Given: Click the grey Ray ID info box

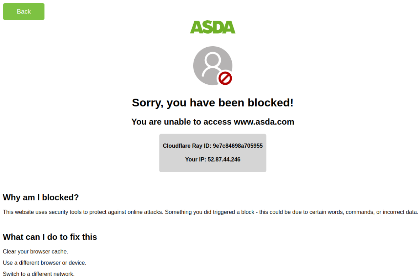Looking at the screenshot, I should pyautogui.click(x=213, y=153).
